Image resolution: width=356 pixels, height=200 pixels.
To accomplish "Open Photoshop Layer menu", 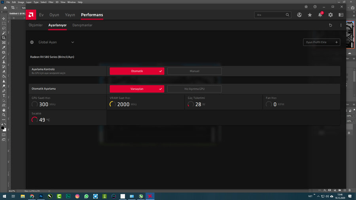I will click(x=29, y=2).
